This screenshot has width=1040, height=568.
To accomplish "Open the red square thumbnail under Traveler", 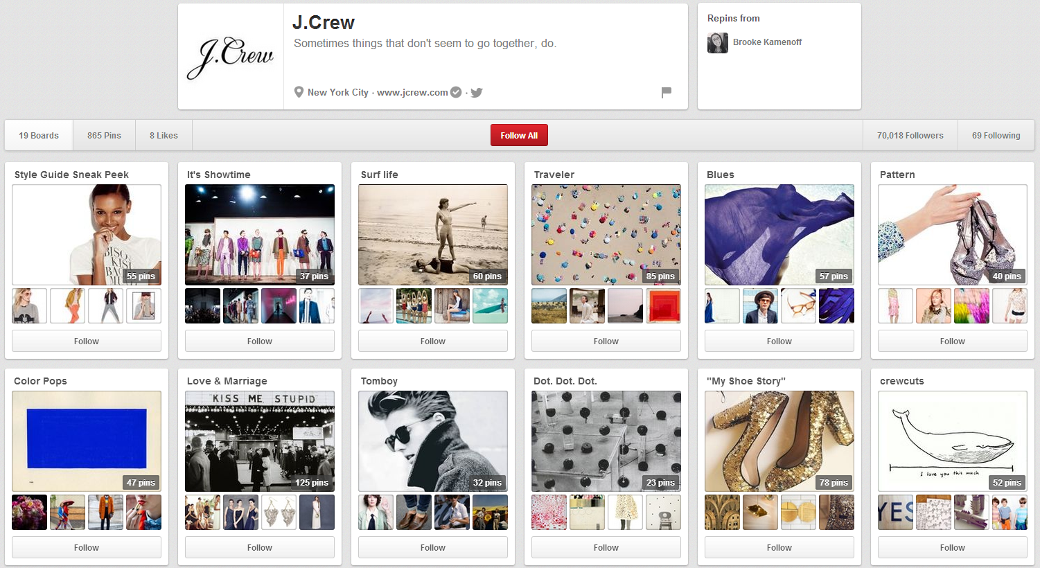I will (x=663, y=306).
